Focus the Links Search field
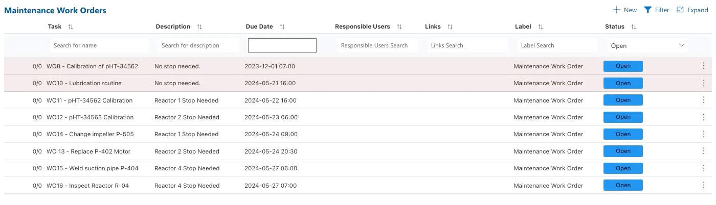Screen dimensions: 716x205 (468, 45)
